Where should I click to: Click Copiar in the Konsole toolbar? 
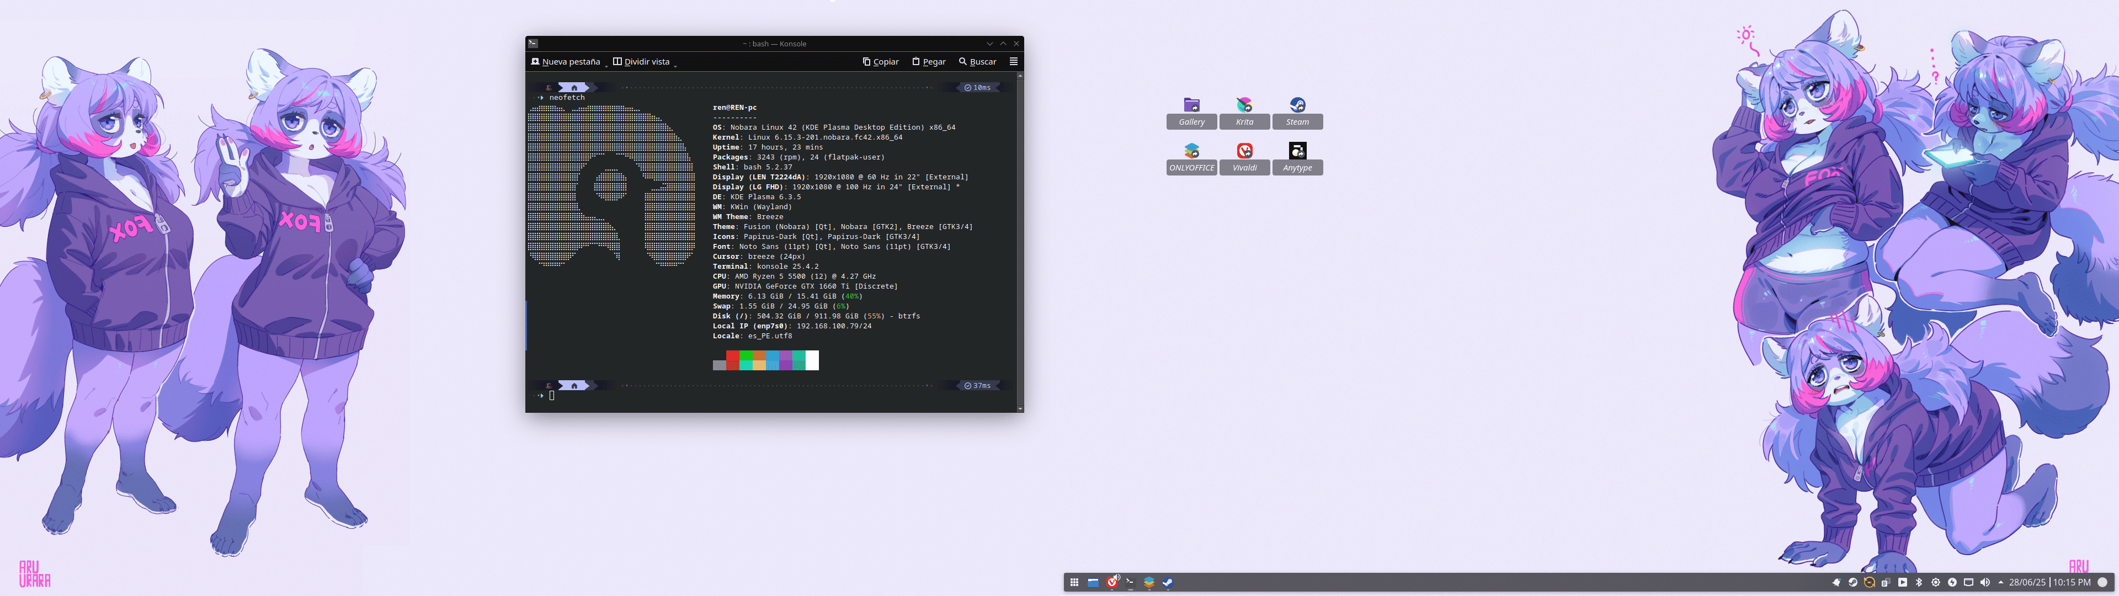880,62
